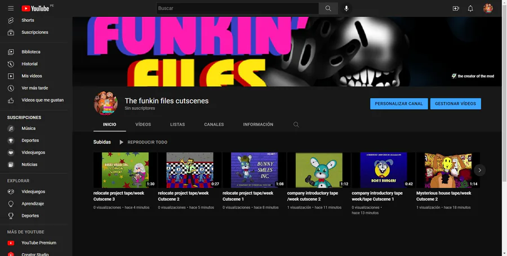Viewport: 507px width, 256px height.
Task: Open Ver más tarde playlist
Action: [x=34, y=88]
